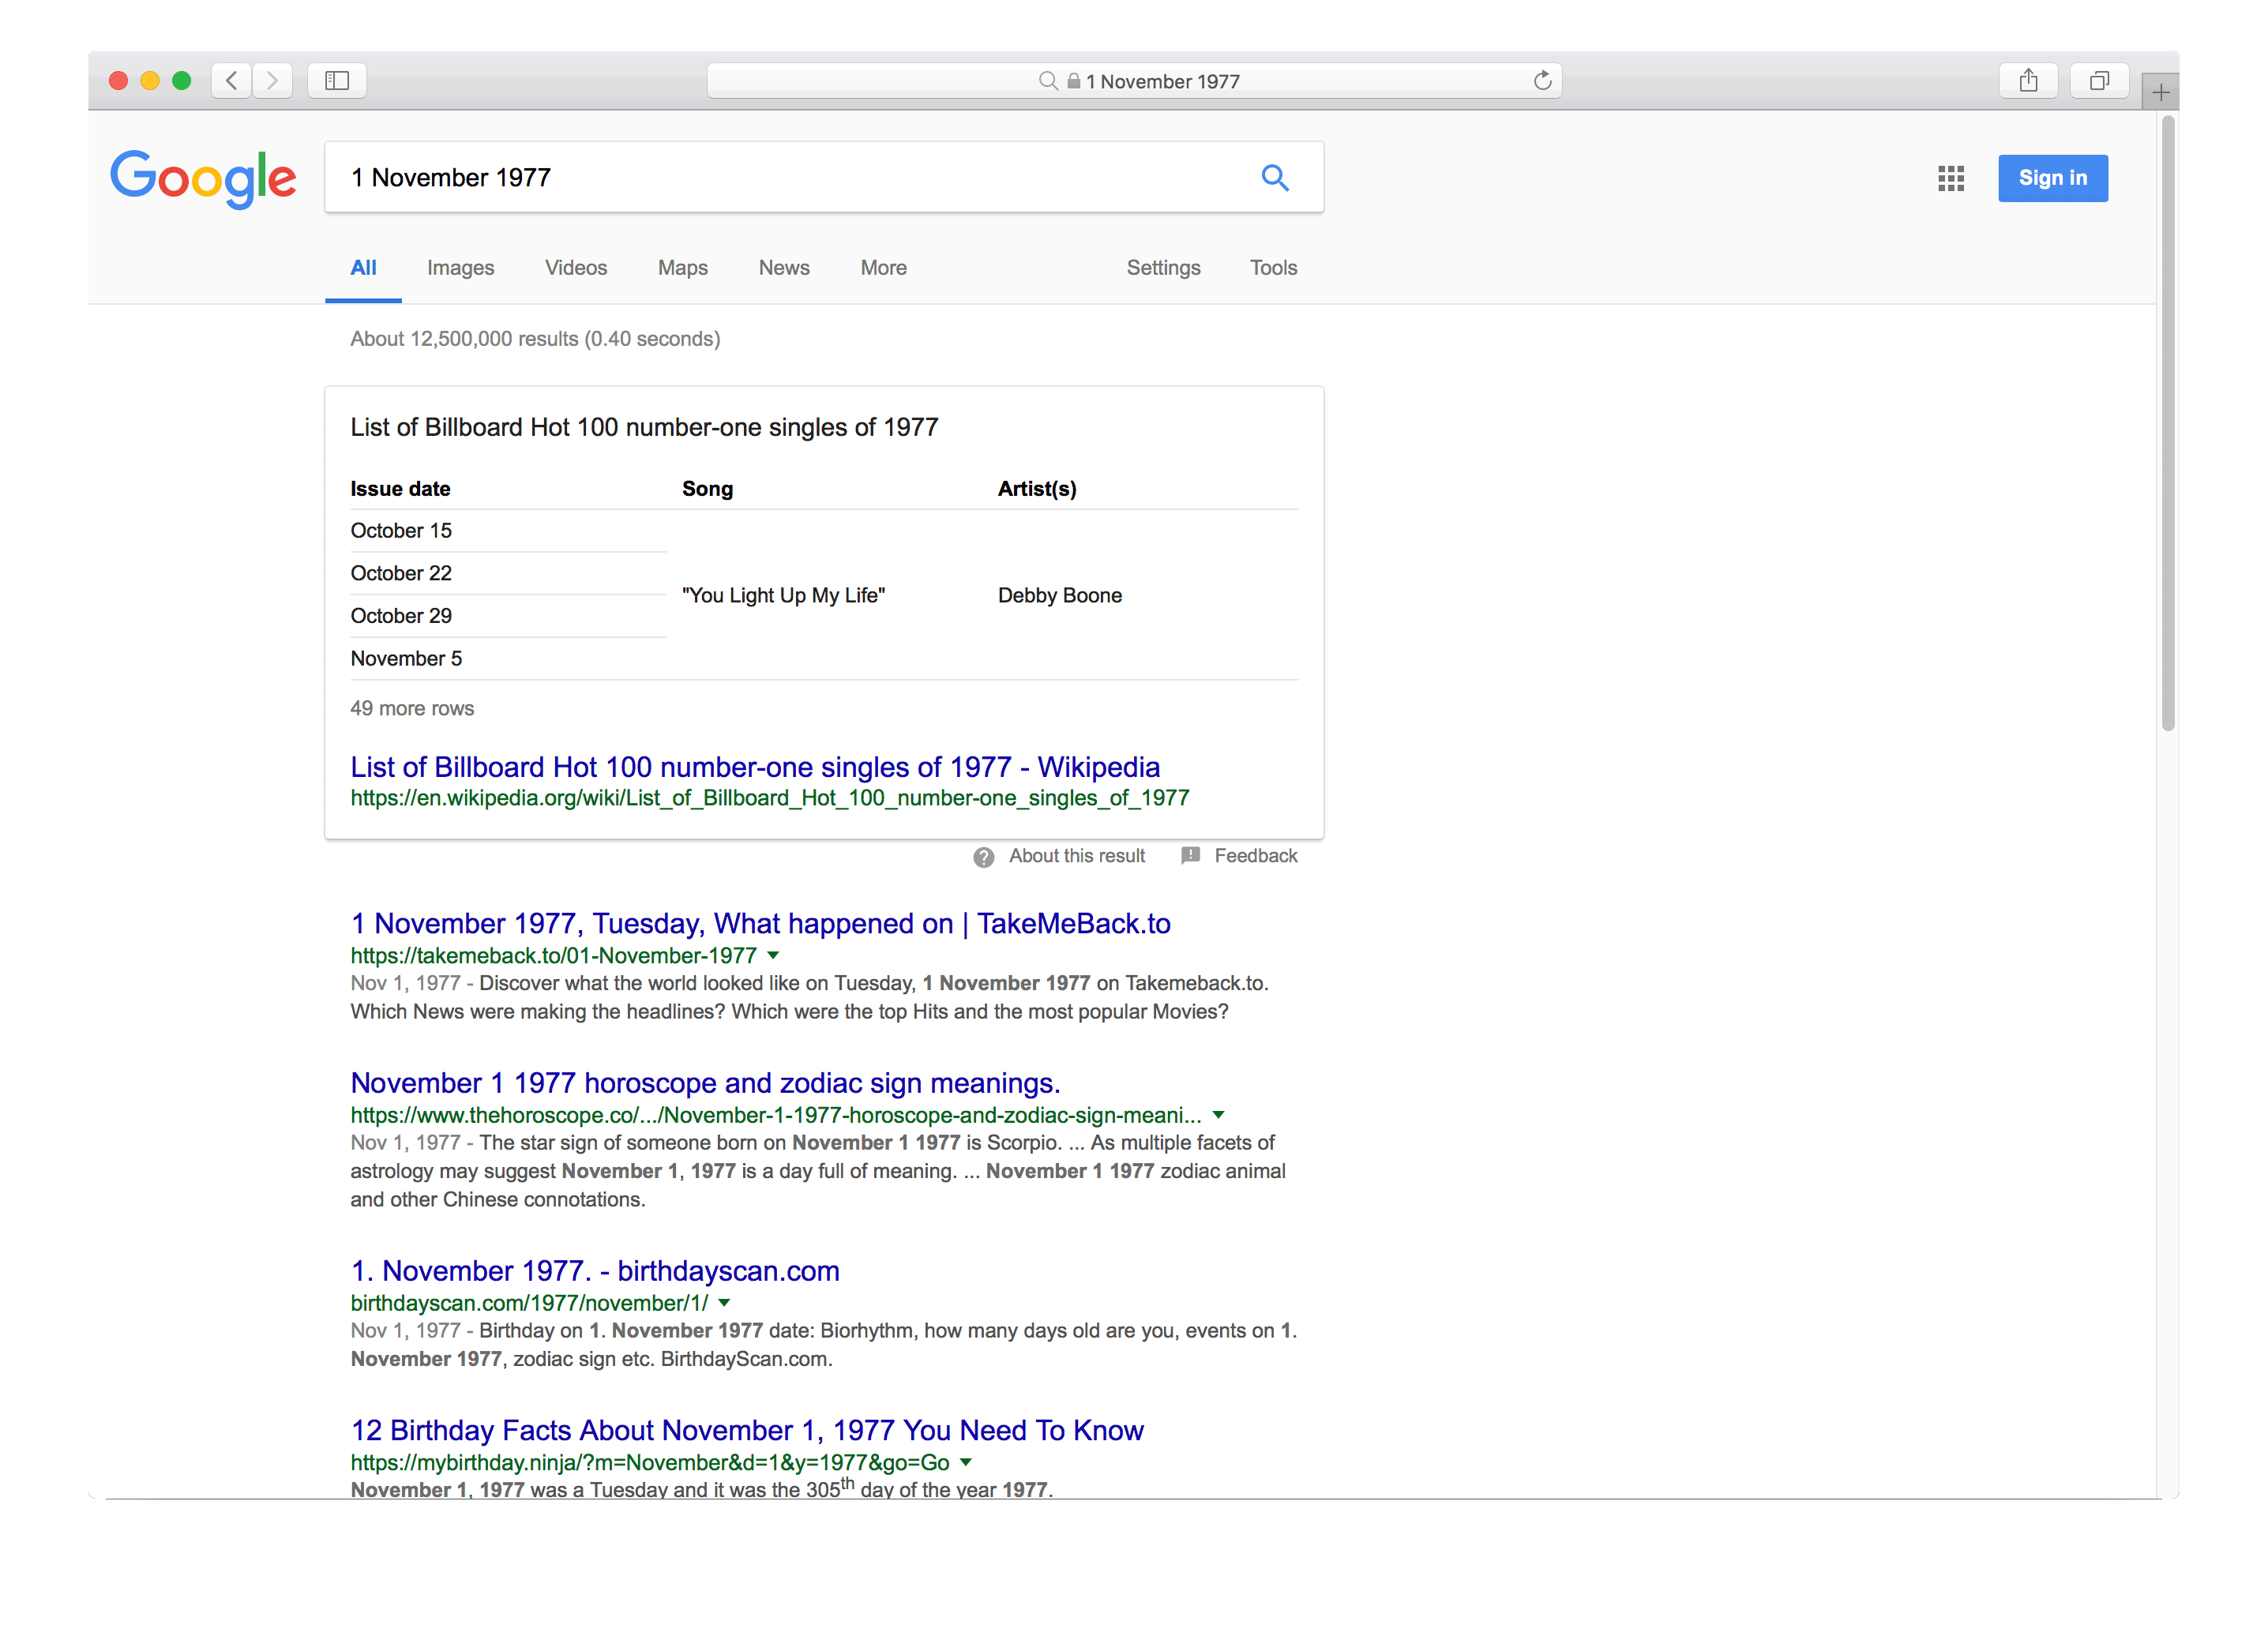Open new tab with plus icon
This screenshot has height=1625, width=2268.
pos(2160,93)
